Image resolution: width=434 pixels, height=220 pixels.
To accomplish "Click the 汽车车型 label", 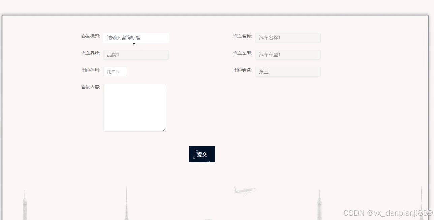I will click(243, 53).
